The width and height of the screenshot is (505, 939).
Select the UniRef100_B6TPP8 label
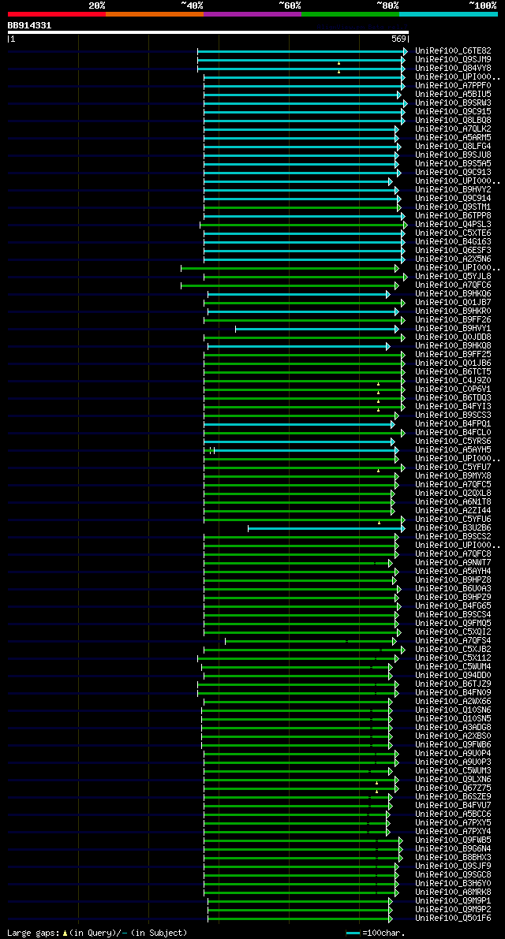[x=453, y=215]
